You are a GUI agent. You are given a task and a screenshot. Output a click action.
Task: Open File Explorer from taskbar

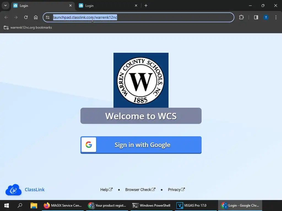(x=34, y=206)
